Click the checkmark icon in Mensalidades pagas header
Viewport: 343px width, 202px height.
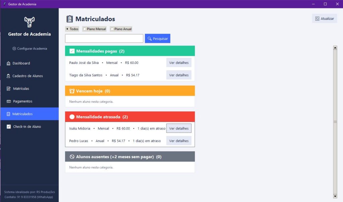[x=72, y=51]
